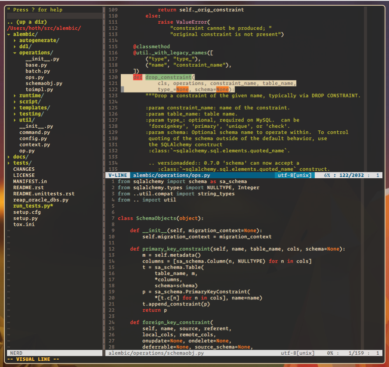
Task: Click the utf-8[unix] encoding in ops.py status
Action: click(x=295, y=175)
